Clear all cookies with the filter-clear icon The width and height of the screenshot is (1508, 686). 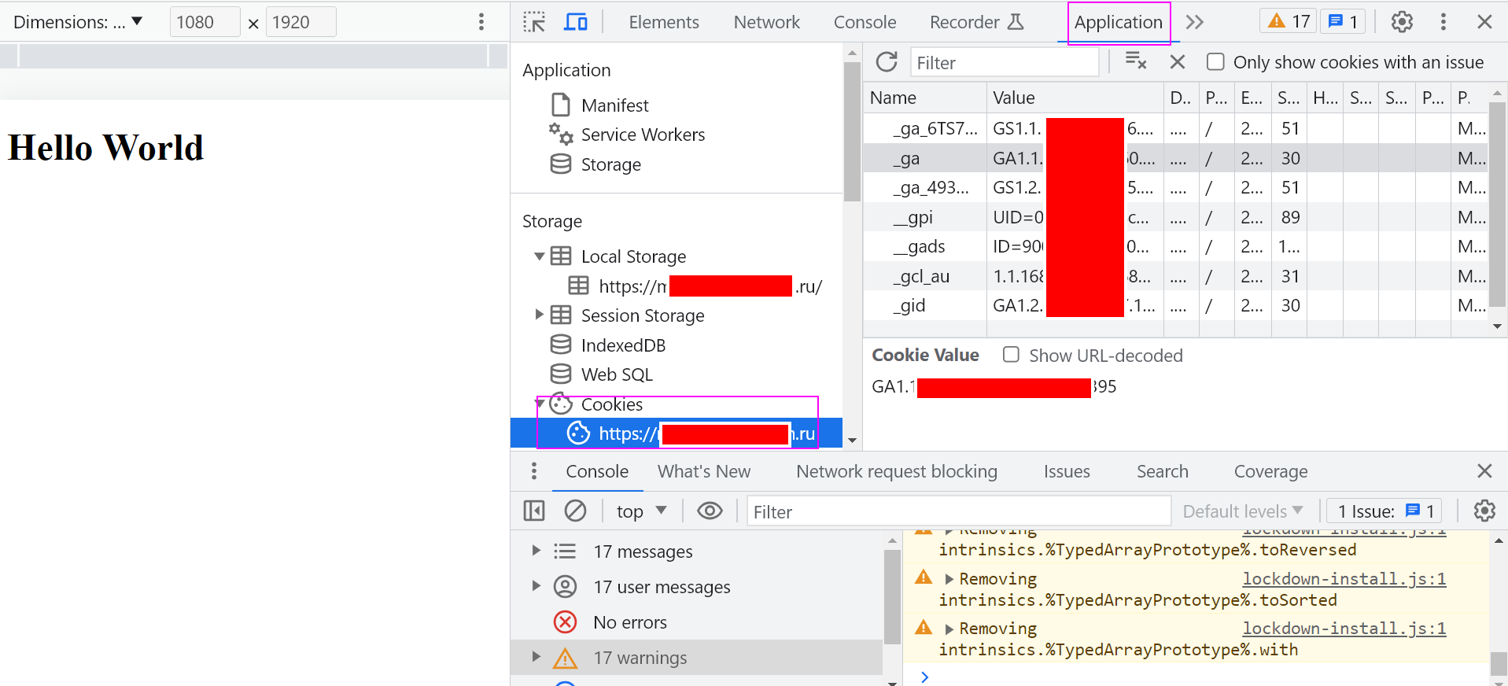1135,61
